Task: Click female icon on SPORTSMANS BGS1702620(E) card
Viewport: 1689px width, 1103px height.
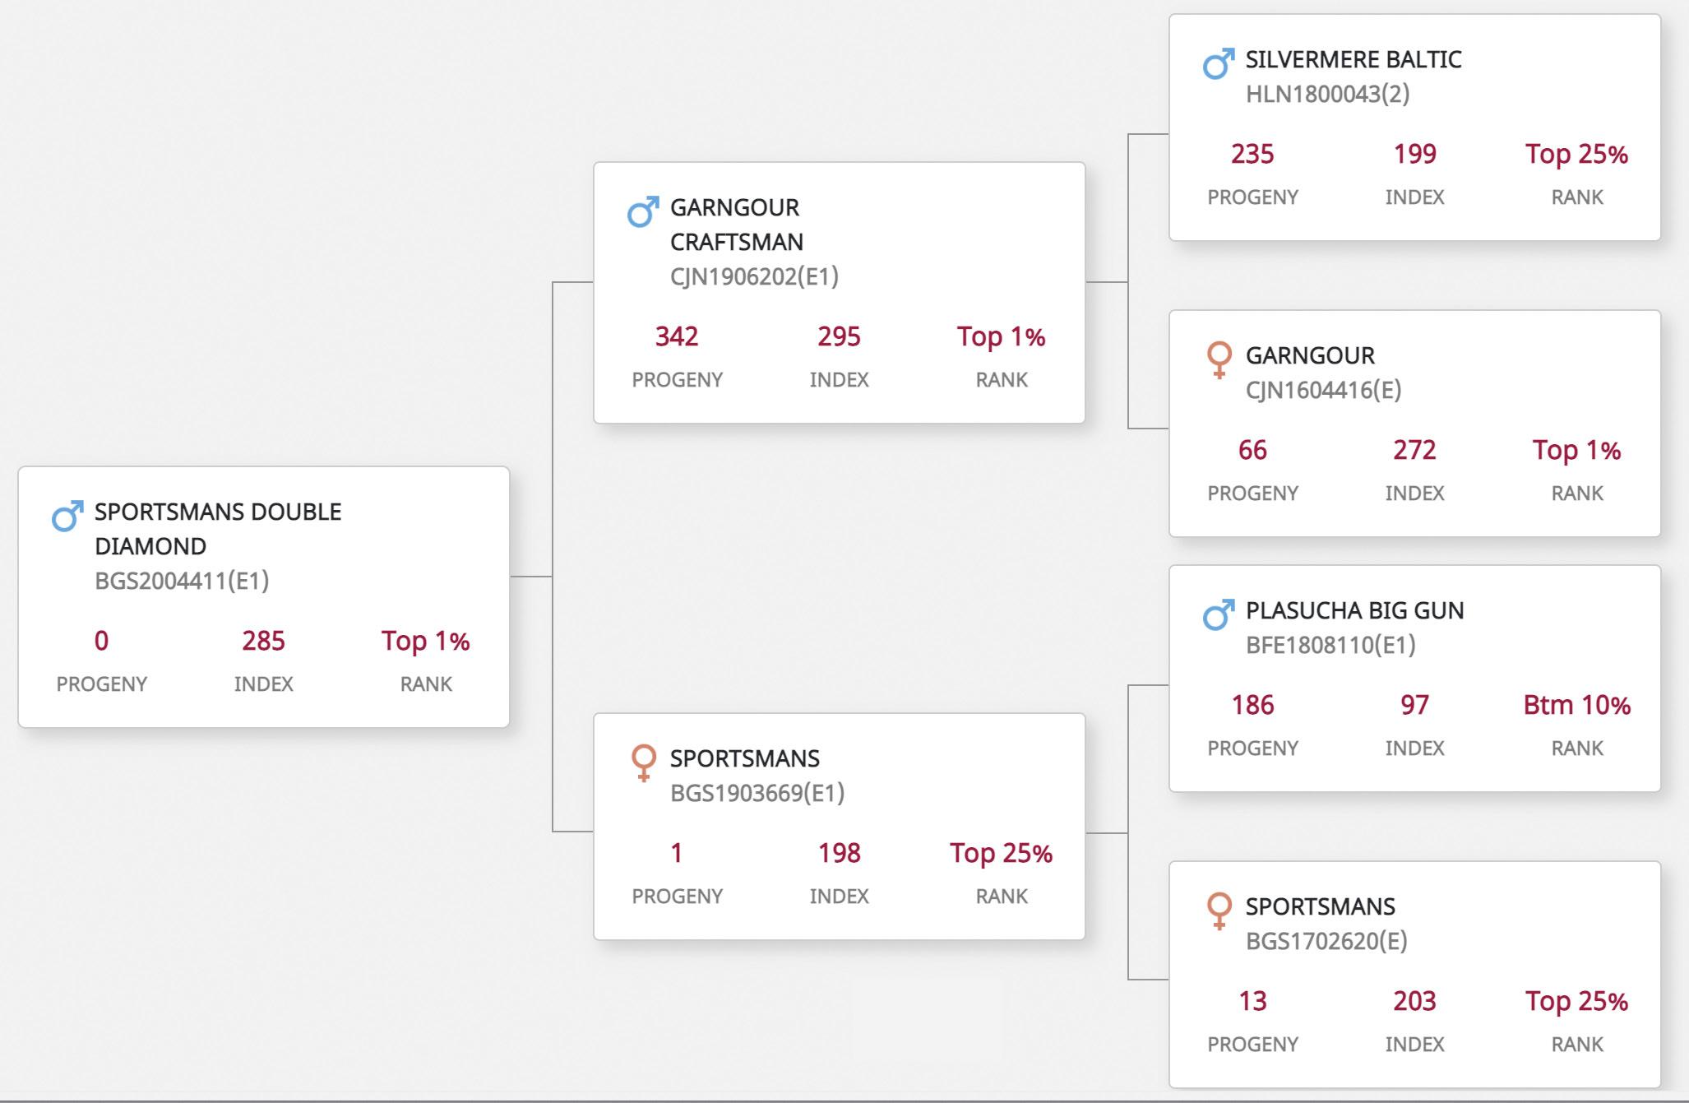Action: (x=1219, y=911)
